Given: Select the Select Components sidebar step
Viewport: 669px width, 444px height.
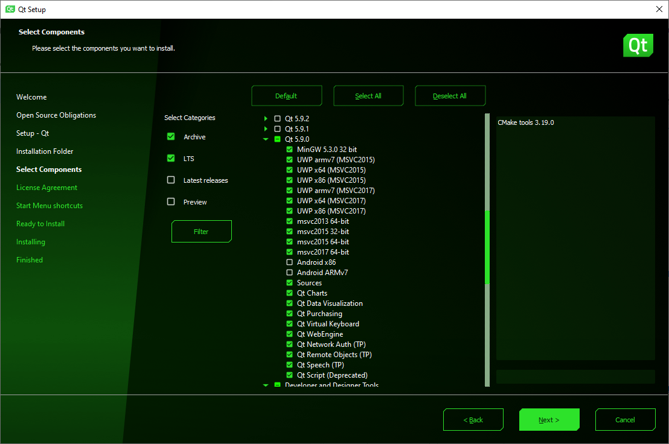Looking at the screenshot, I should click(49, 169).
